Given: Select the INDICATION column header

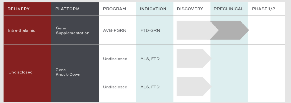Looking at the screenshot, I should (153, 9).
